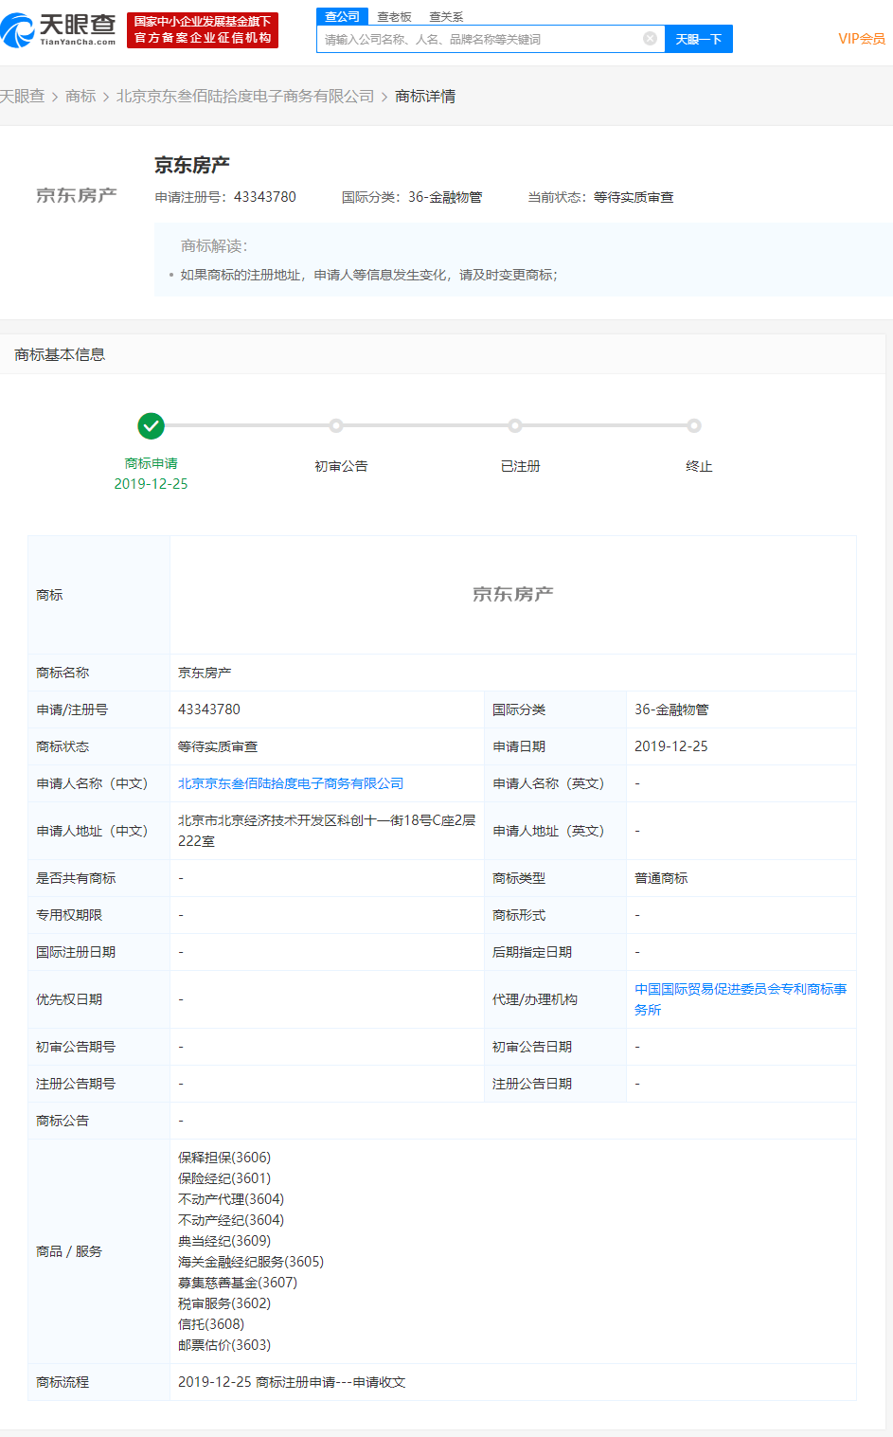Open the VIP会员 link
The image size is (893, 1437).
tap(861, 39)
